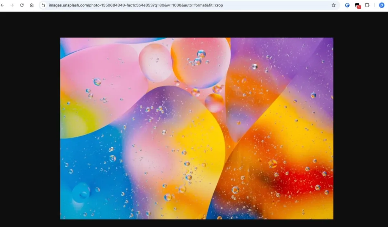
Task: Open the Extensions puzzle piece menu
Action: [x=367, y=5]
